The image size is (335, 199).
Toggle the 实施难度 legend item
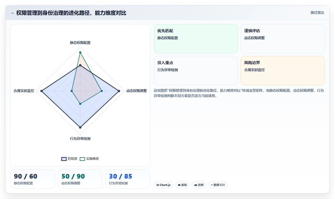pyautogui.click(x=89, y=159)
